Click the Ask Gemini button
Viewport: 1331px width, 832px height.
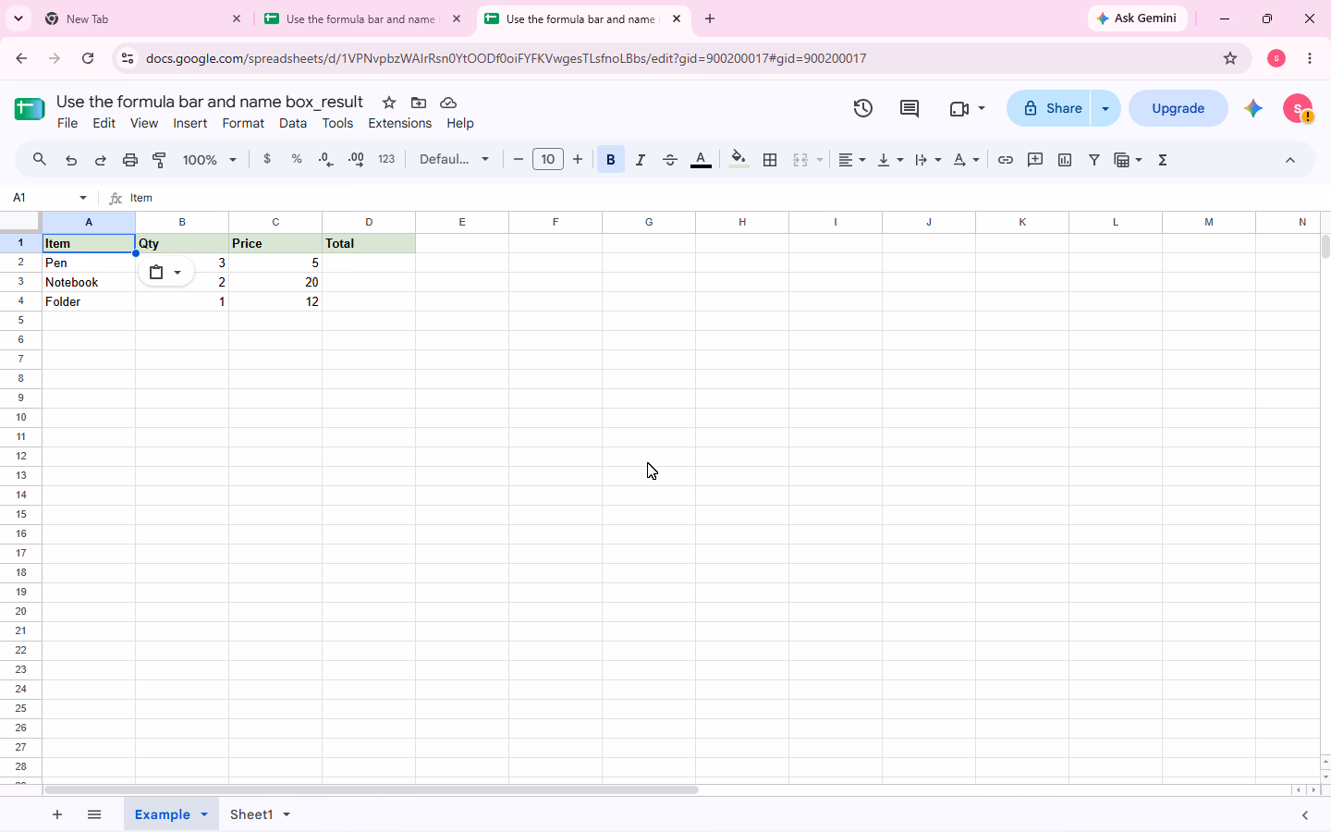pos(1138,18)
